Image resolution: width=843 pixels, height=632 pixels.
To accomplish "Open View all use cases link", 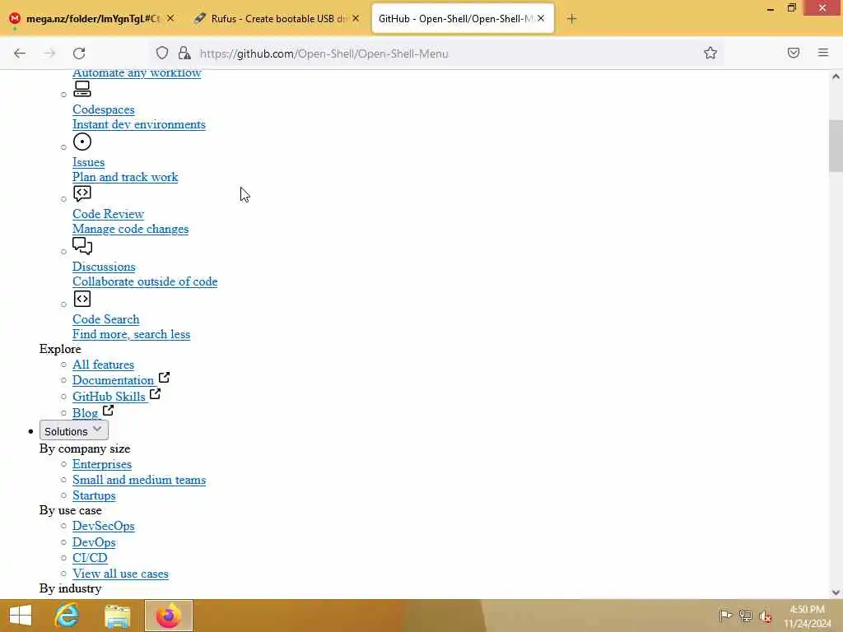I will (120, 574).
